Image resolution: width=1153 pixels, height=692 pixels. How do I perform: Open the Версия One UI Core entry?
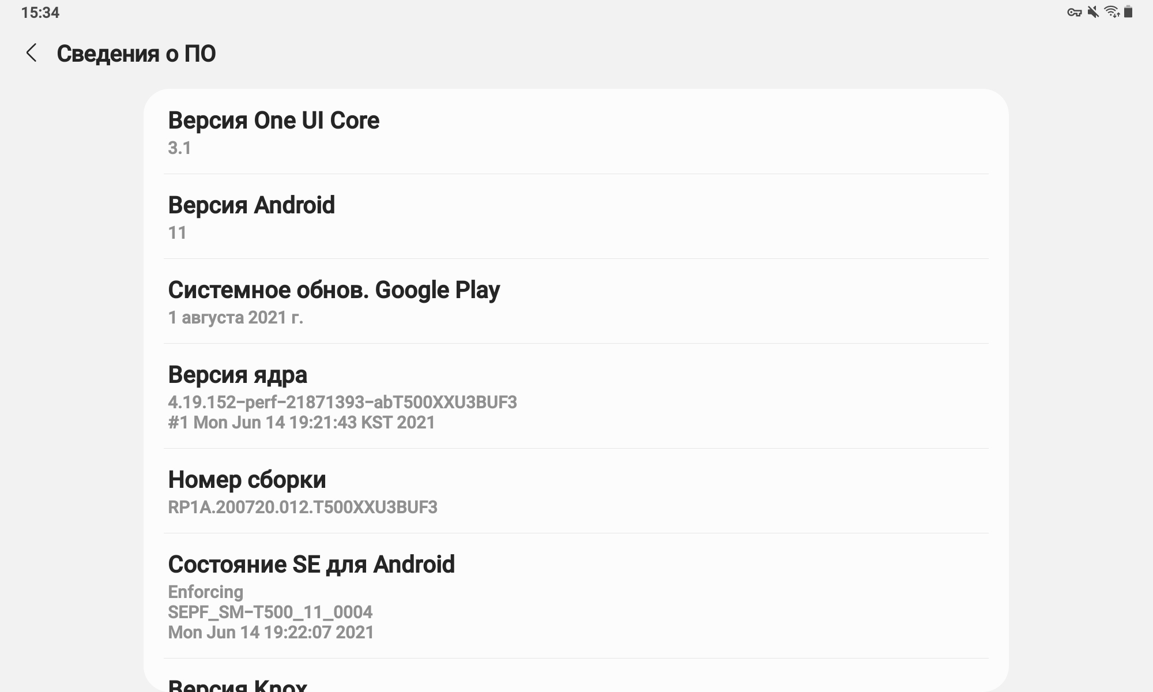click(x=576, y=131)
